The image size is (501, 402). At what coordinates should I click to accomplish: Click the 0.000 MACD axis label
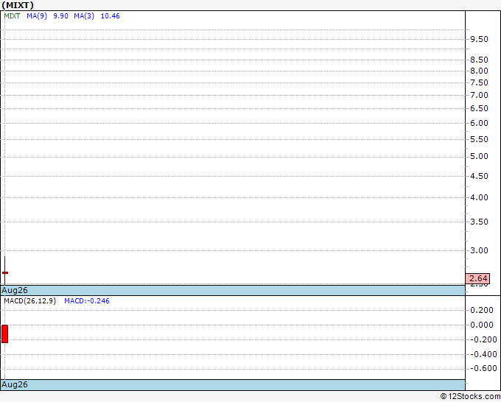[x=482, y=325]
